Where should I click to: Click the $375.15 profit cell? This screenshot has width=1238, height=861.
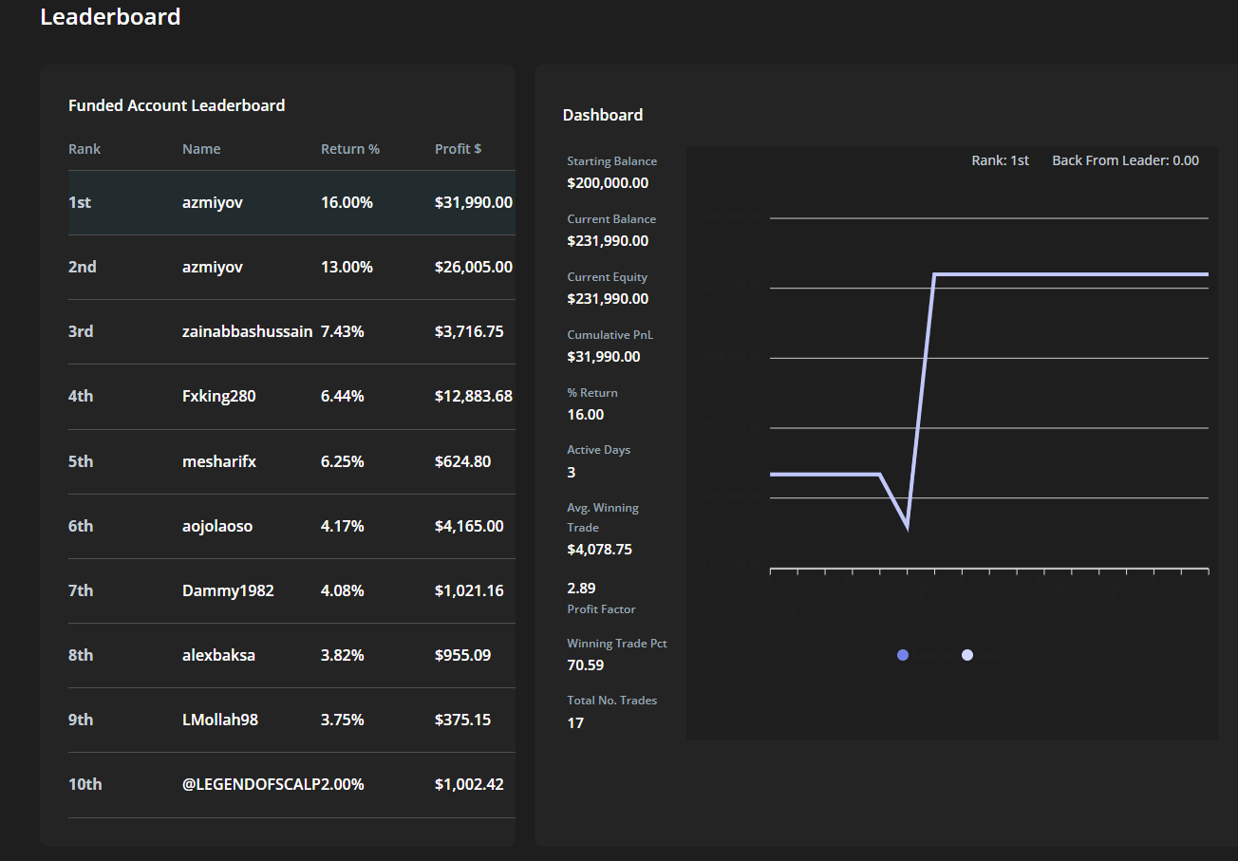[463, 720]
